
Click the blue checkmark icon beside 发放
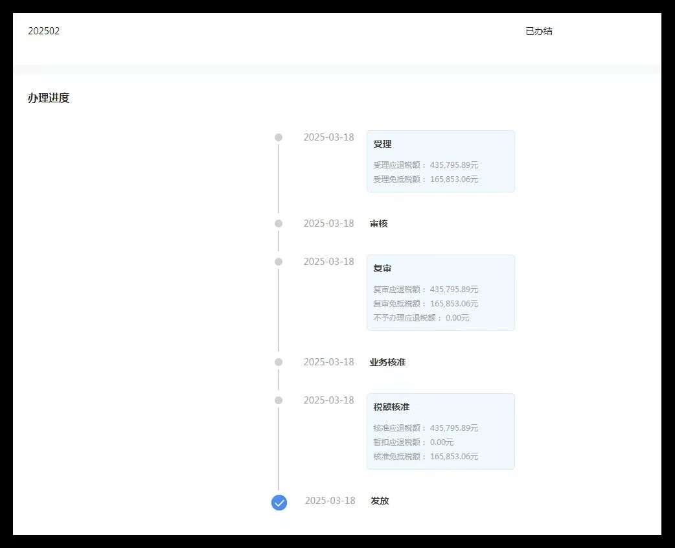(279, 502)
